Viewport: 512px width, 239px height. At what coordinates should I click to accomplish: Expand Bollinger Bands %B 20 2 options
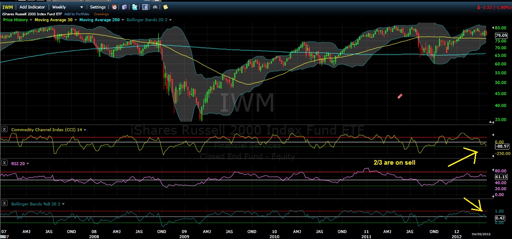[x=63, y=204]
